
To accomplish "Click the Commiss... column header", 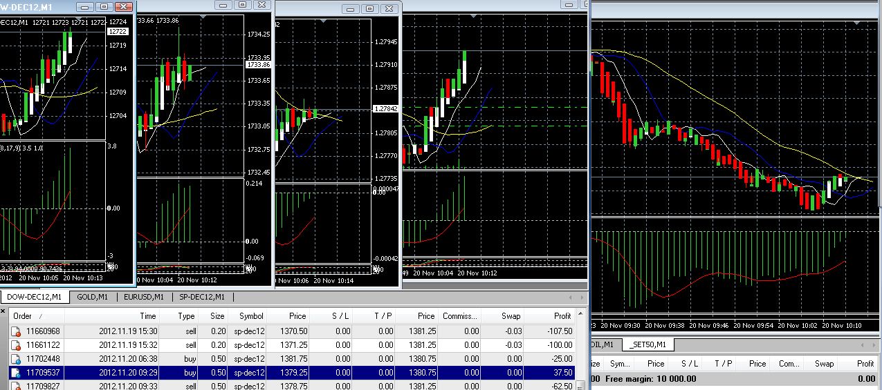I will point(461,315).
